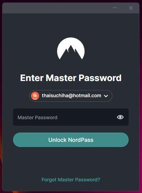
Task: Click the NordPass mountain logo
Action: [x=71, y=48]
